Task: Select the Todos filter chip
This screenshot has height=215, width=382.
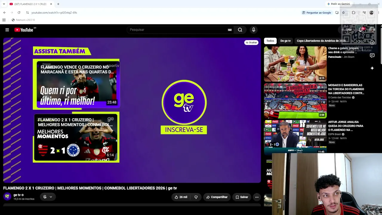Action: (270, 41)
